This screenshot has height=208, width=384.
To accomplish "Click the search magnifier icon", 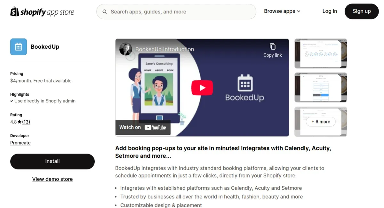I will (x=105, y=12).
